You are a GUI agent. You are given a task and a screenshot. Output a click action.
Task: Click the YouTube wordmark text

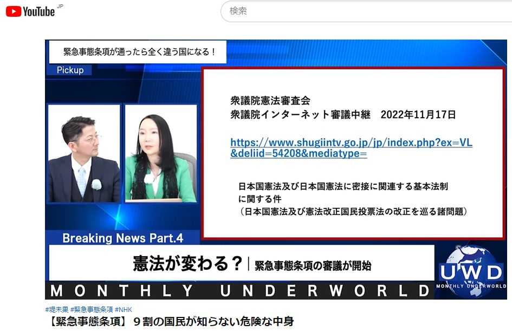click(x=38, y=11)
